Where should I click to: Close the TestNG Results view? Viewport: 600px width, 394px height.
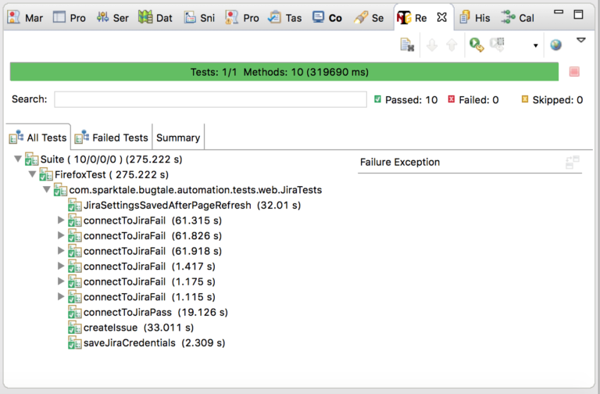[x=441, y=17]
